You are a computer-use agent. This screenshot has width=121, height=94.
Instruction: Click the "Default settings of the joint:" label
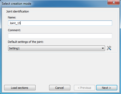(x=26, y=42)
